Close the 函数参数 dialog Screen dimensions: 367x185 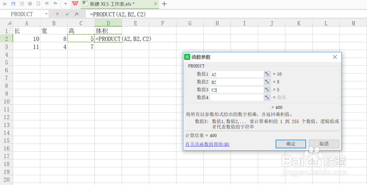(335, 57)
